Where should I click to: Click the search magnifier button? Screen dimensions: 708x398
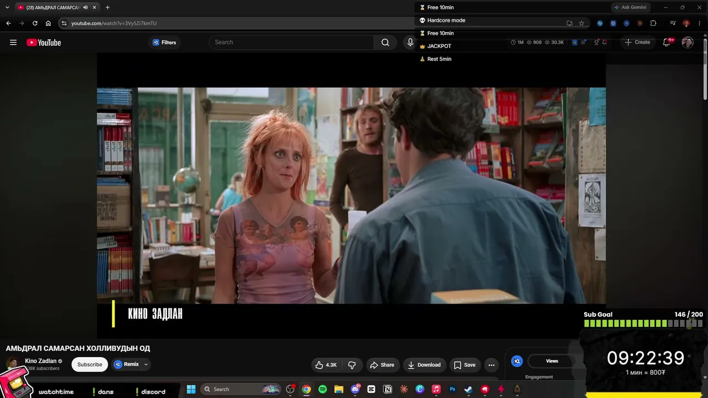click(386, 43)
